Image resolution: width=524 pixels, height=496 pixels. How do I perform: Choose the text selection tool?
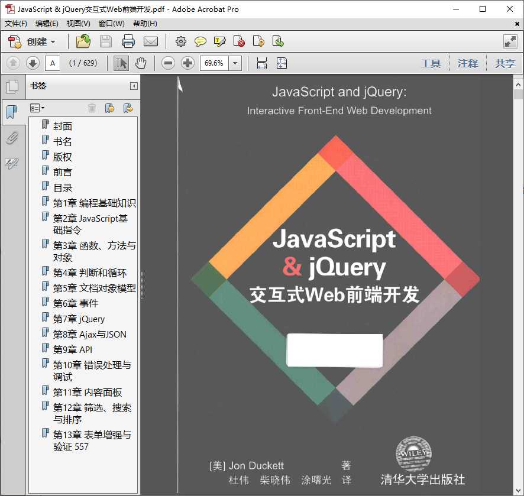(121, 63)
